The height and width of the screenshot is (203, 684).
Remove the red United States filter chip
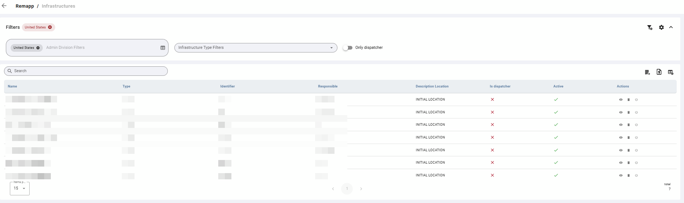pos(50,27)
